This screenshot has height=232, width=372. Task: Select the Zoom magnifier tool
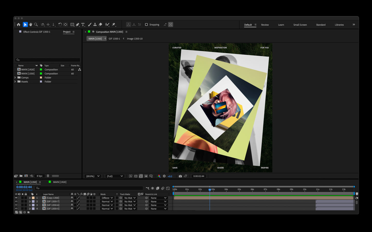click(x=36, y=25)
